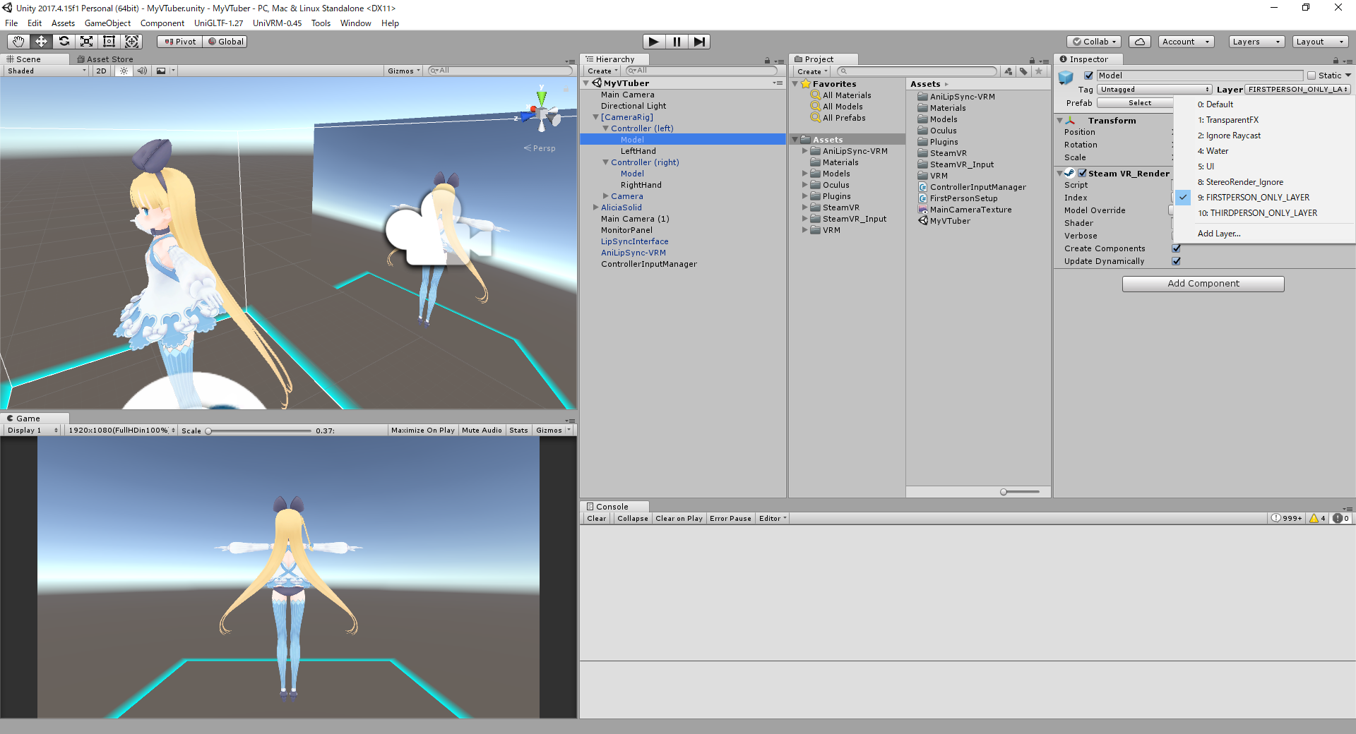Toggle 2D mode in Scene view

(101, 71)
